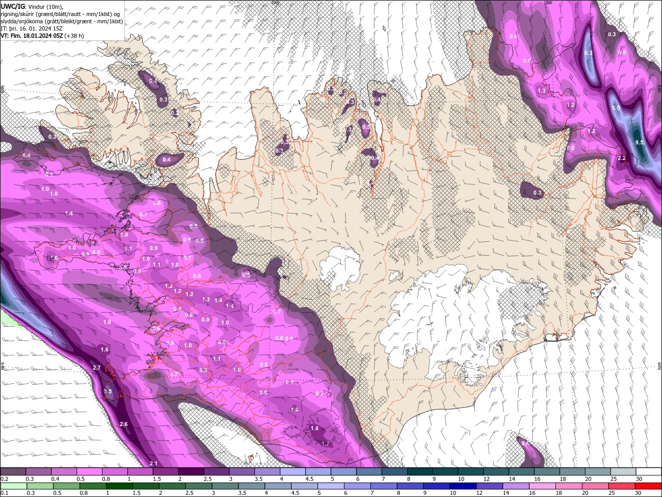
Task: Click the 6.2 precipitation value on the map
Action: point(589,53)
